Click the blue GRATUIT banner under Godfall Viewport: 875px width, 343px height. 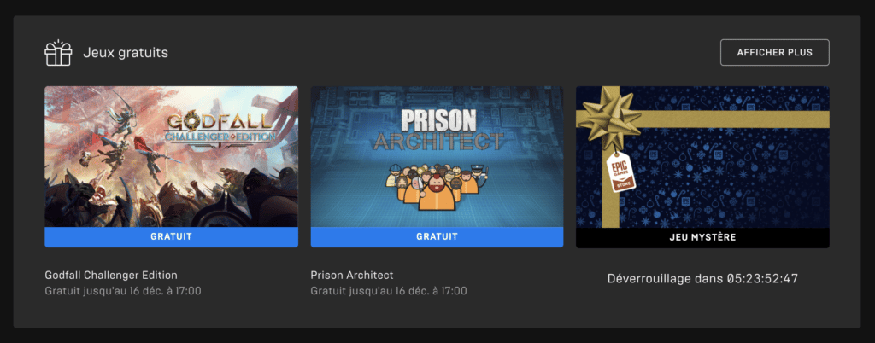[x=171, y=236]
